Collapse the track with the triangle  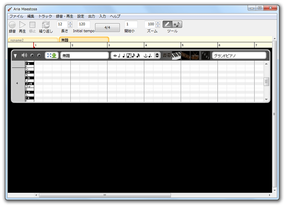(x=15, y=56)
